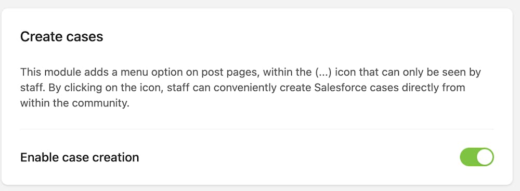Screen dimensions: 520x191
Task: Click "within the community." text
Action: click(74, 103)
